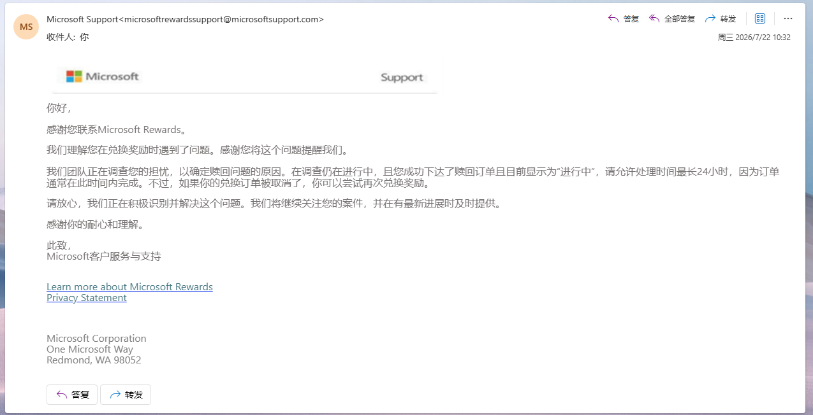The height and width of the screenshot is (415, 813).
Task: Click the timestamp 周三 2026/7/22 10:32
Action: [754, 38]
